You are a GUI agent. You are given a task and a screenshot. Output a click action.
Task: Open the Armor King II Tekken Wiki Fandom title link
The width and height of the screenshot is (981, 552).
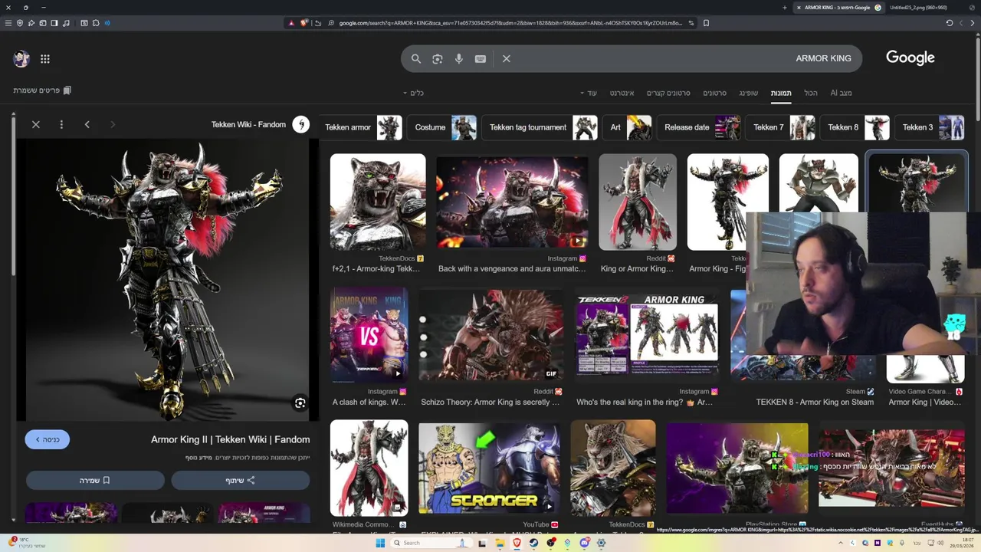231,440
